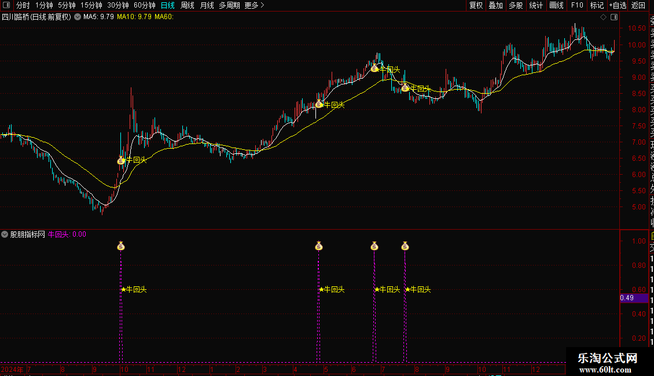
Task: Click third money bag in indicator panel
Action: click(374, 246)
